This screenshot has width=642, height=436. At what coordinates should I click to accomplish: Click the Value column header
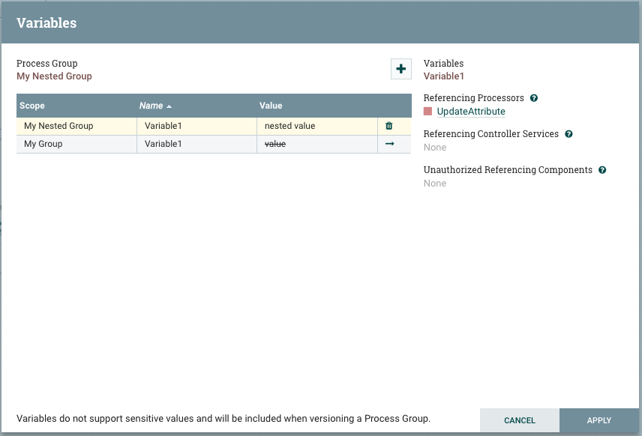click(x=318, y=106)
